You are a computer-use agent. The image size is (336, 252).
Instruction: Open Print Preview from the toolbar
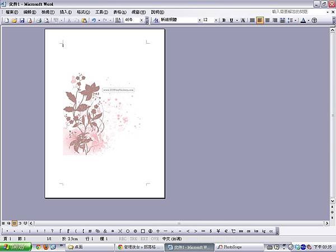coord(46,20)
